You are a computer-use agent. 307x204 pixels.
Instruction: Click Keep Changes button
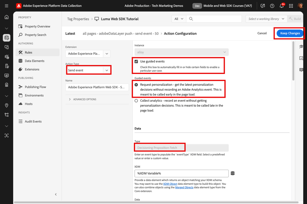click(290, 33)
